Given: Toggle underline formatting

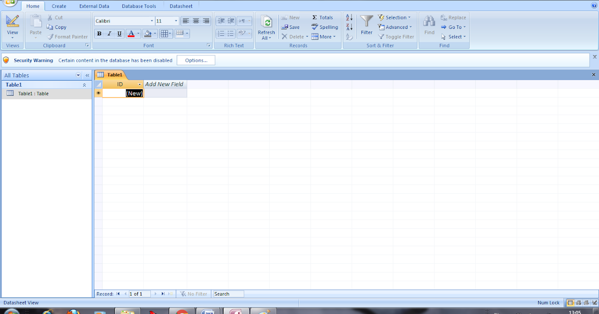Looking at the screenshot, I should (x=118, y=34).
